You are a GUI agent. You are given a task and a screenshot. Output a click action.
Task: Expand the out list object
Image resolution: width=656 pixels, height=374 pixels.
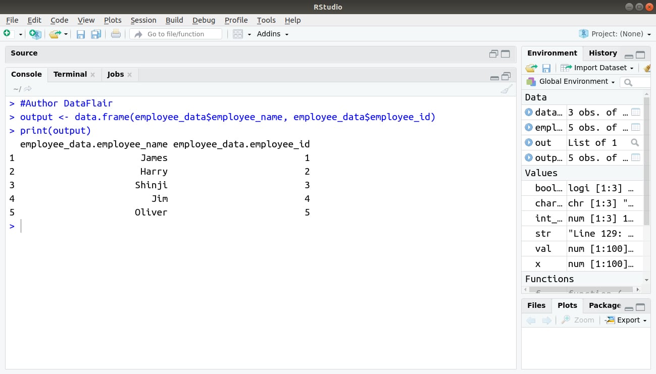[529, 142]
